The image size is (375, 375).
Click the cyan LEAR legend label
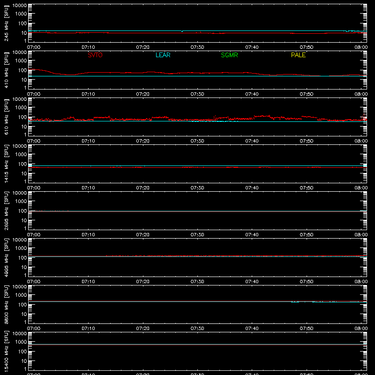coord(163,55)
